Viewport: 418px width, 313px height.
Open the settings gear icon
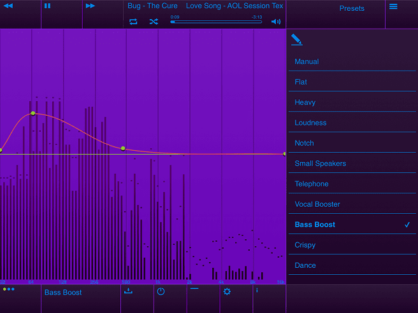coord(227,291)
